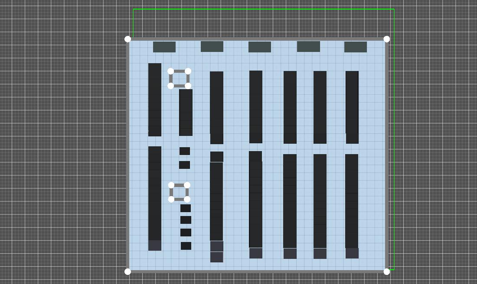The width and height of the screenshot is (477, 284).
Task: Select the middle gray rectangle along top wall
Action: tap(260, 47)
